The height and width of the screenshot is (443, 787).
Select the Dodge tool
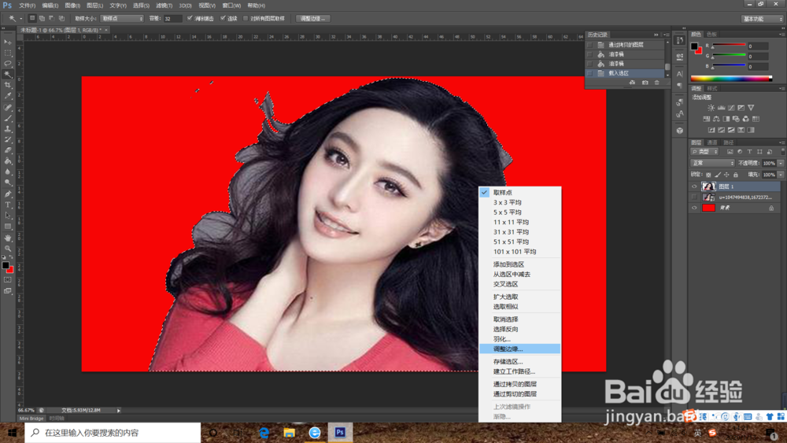(x=8, y=183)
